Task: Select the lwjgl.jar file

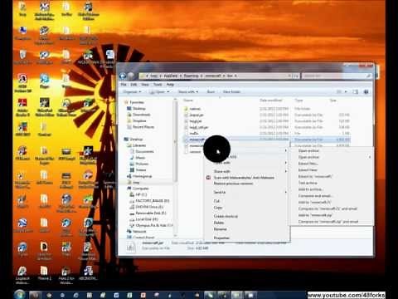Action: click(x=196, y=121)
